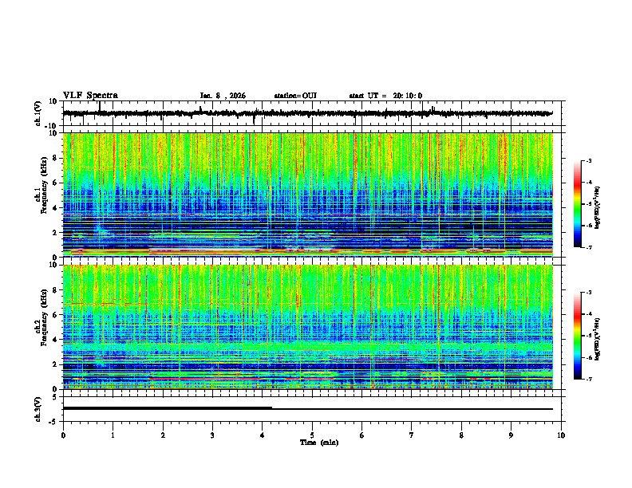Click the 'ch.1(V)' waveform axis label
The width and height of the screenshot is (632, 488).
[38, 113]
